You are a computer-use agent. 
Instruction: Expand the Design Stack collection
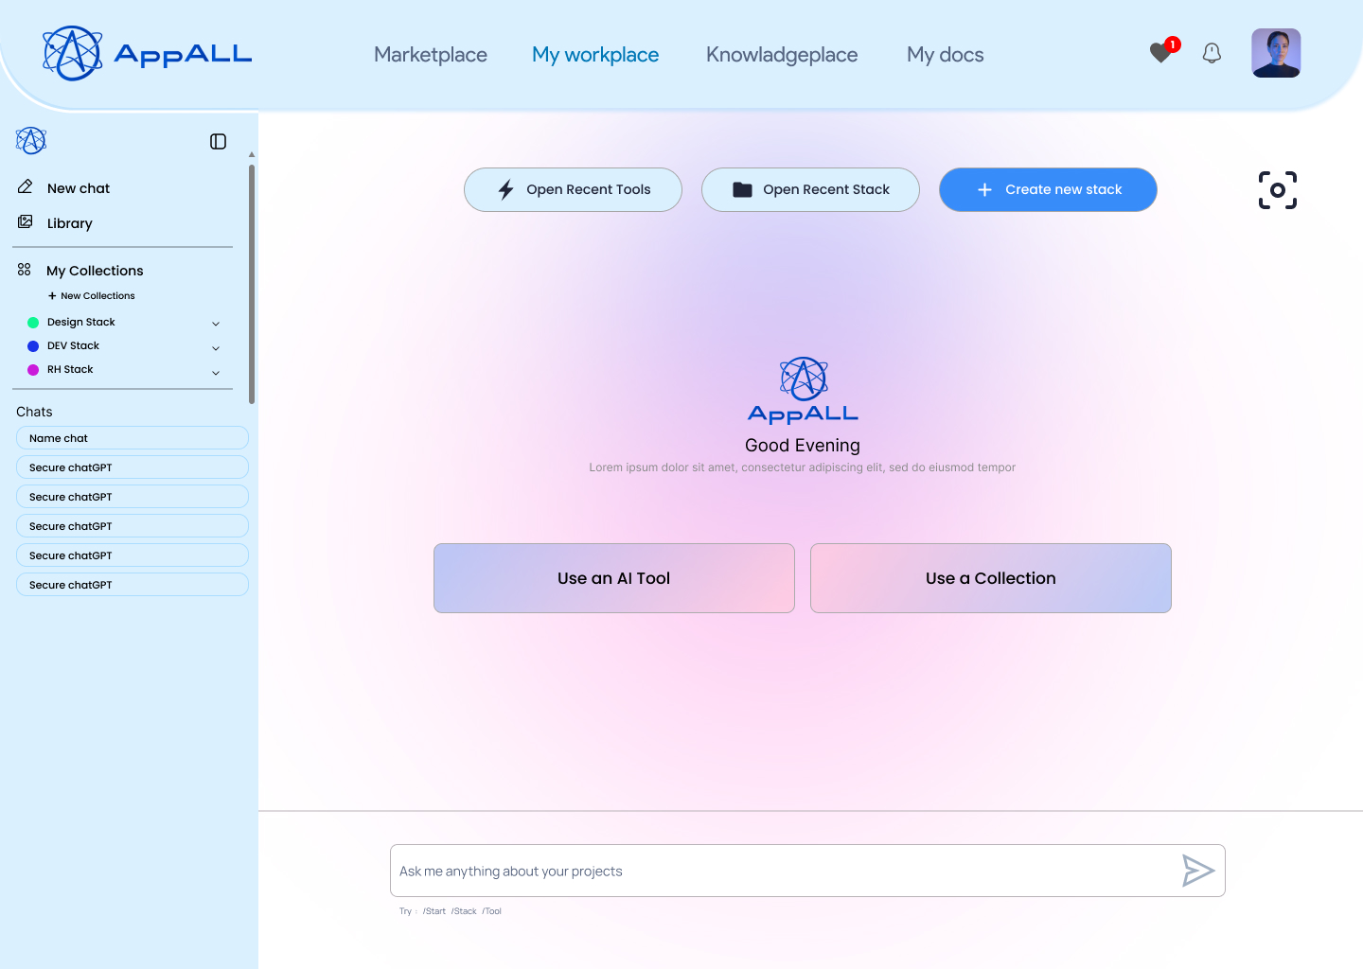[216, 324]
